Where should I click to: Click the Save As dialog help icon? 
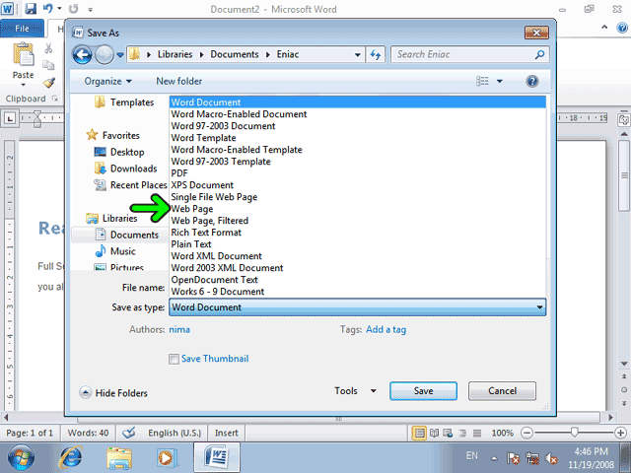click(x=532, y=81)
